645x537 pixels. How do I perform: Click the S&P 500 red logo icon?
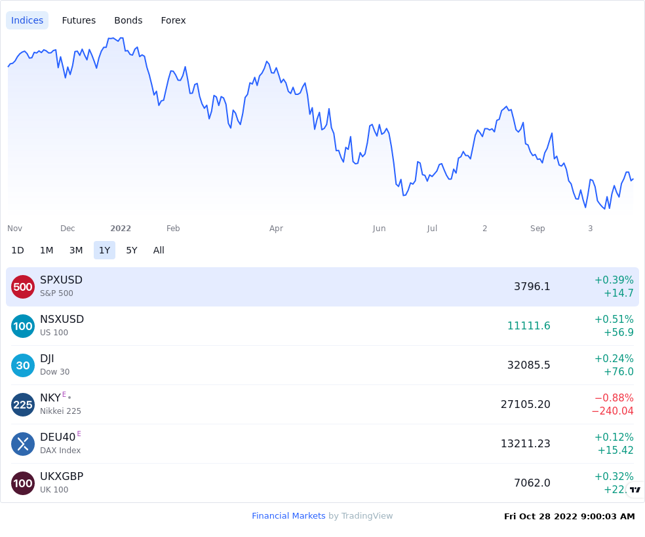(23, 287)
